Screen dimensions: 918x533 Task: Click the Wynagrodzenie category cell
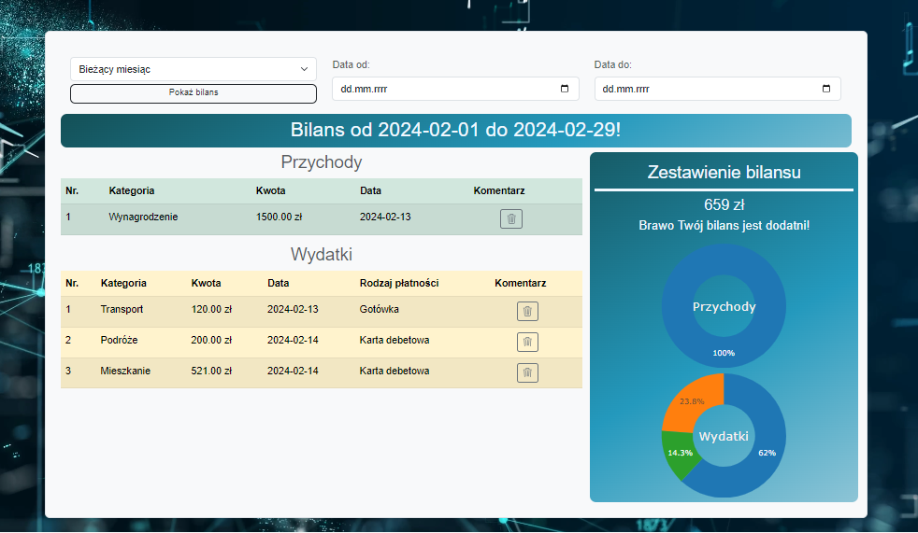pos(143,217)
